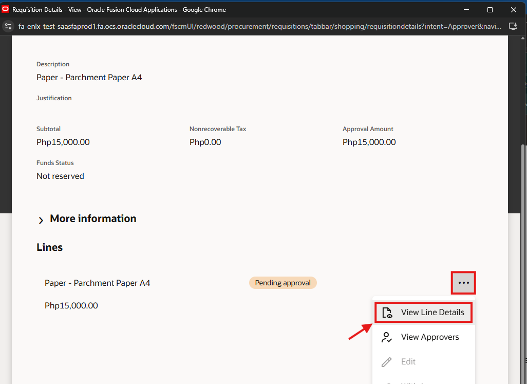Close the Requisition Details window

[513, 9]
